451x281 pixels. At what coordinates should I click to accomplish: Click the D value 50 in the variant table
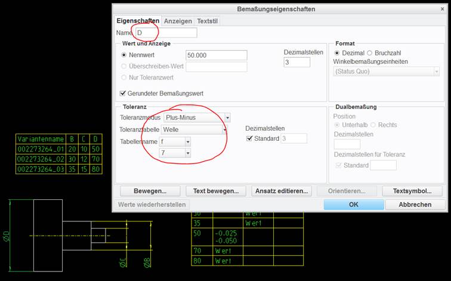point(95,149)
